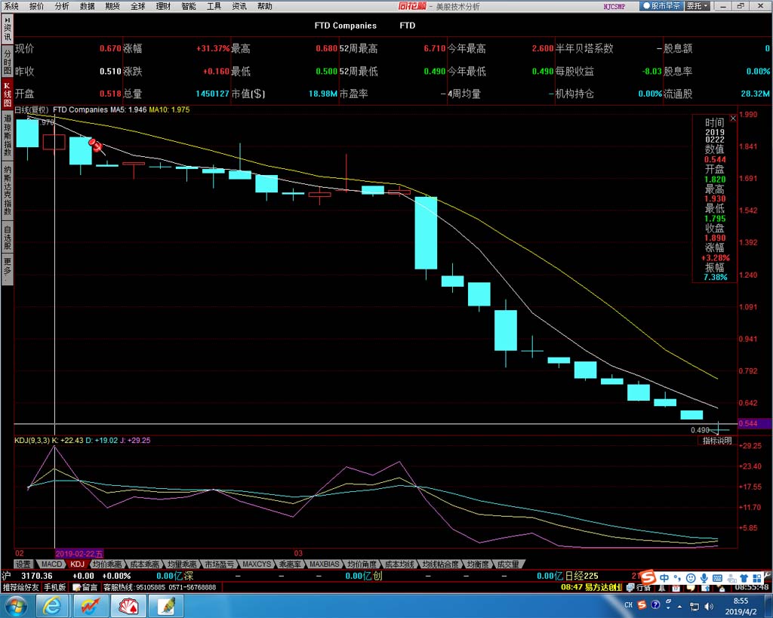
Task: Switch to MAXBIAS indicator tab
Action: point(324,564)
